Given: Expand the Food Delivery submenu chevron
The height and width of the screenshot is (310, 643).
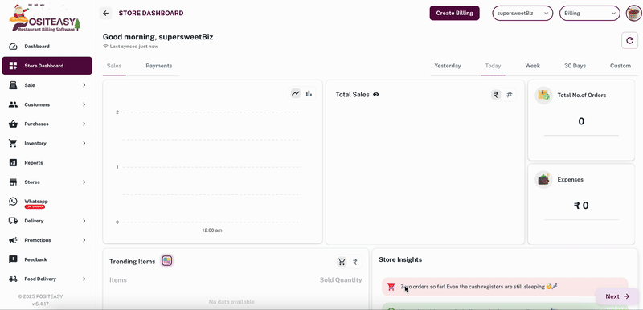Looking at the screenshot, I should tap(84, 279).
